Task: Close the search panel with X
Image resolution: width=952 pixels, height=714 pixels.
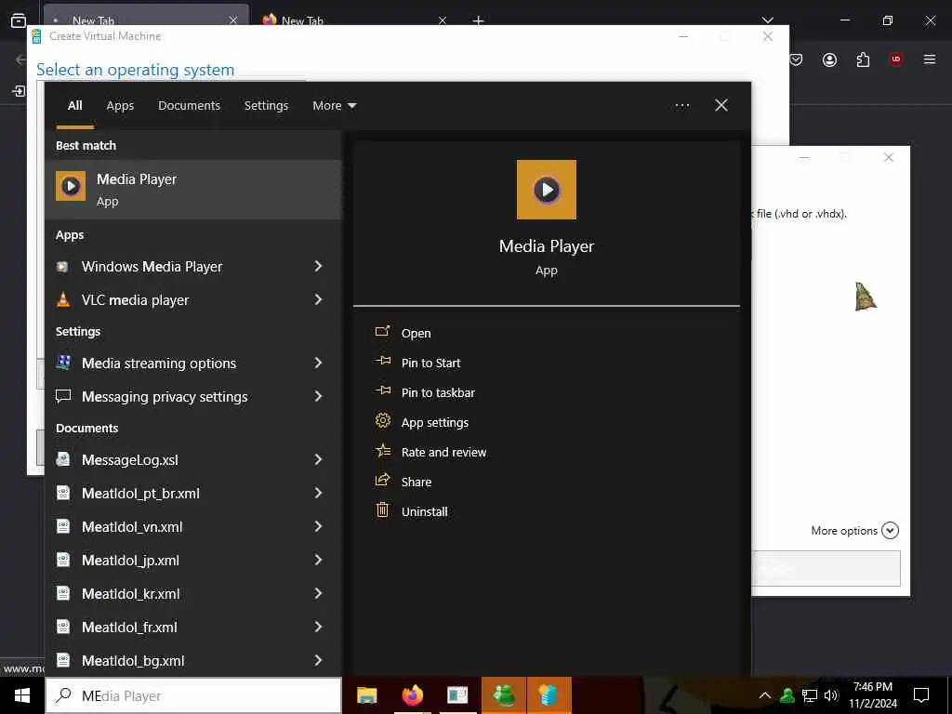Action: pos(721,106)
